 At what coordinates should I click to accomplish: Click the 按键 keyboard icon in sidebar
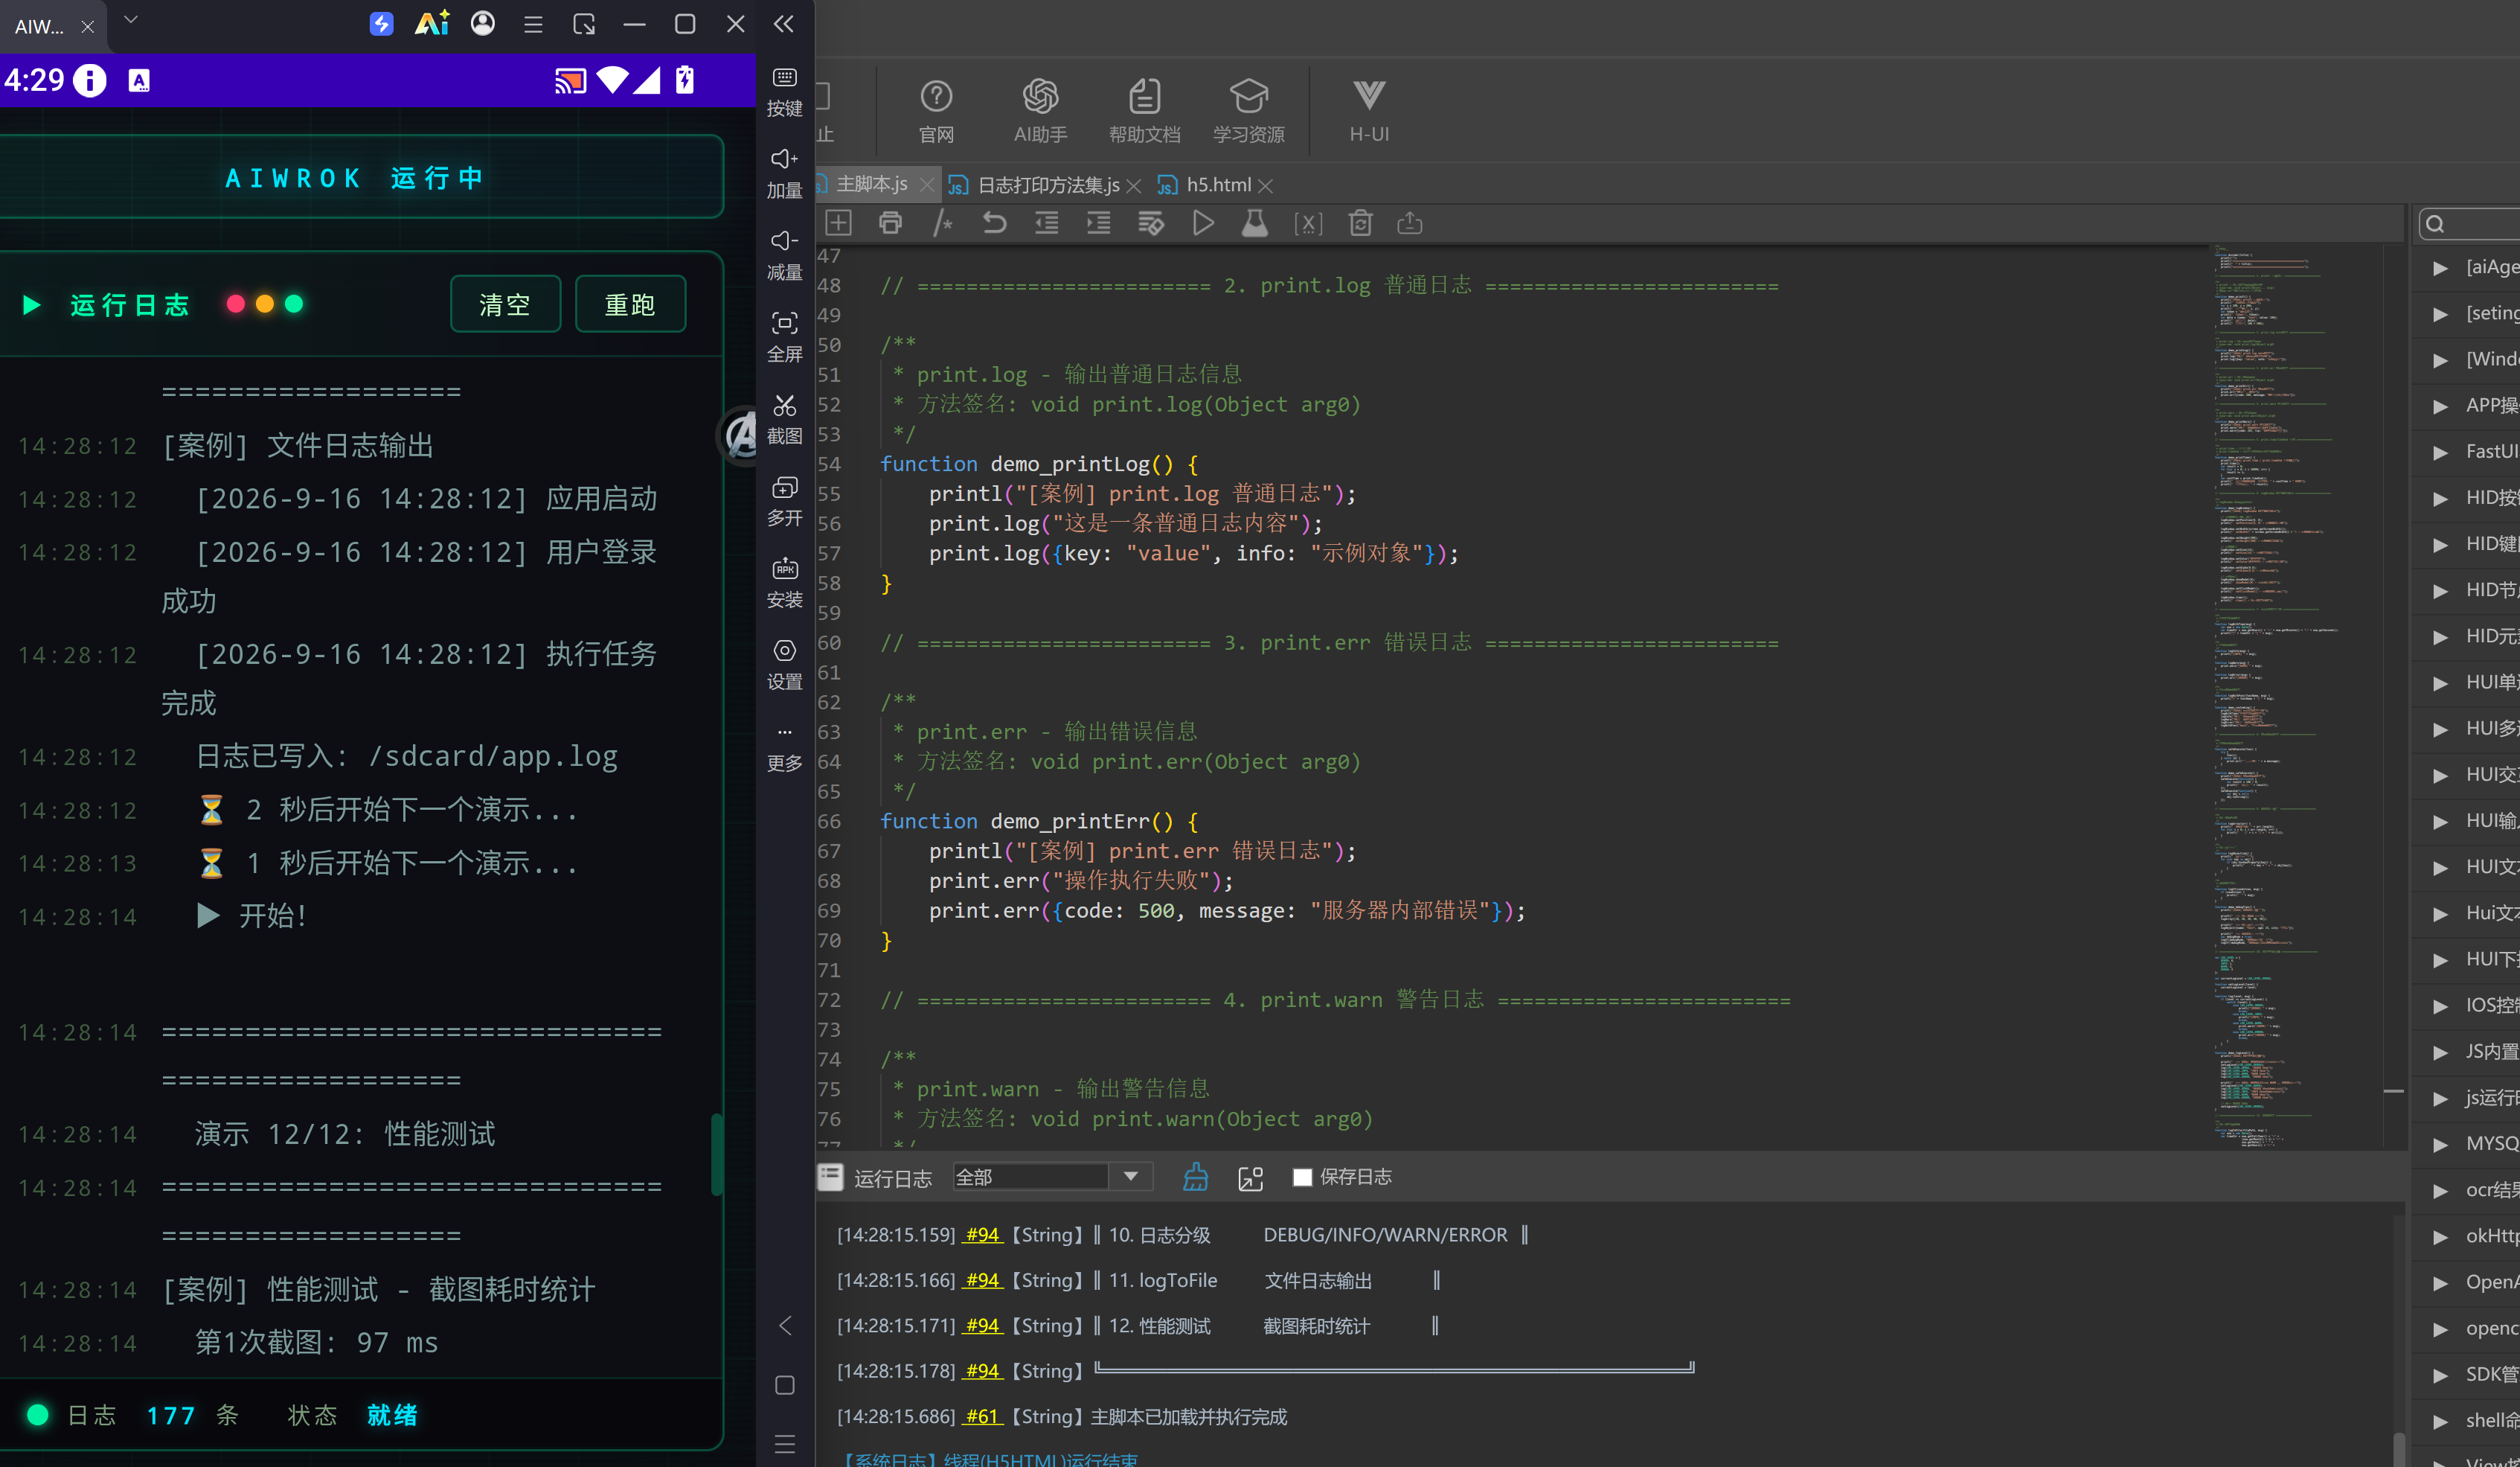[785, 92]
